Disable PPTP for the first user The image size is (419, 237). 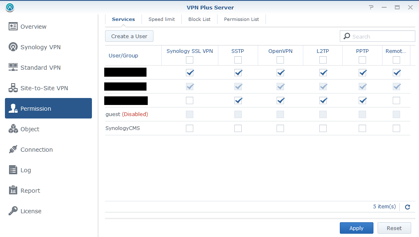click(362, 73)
